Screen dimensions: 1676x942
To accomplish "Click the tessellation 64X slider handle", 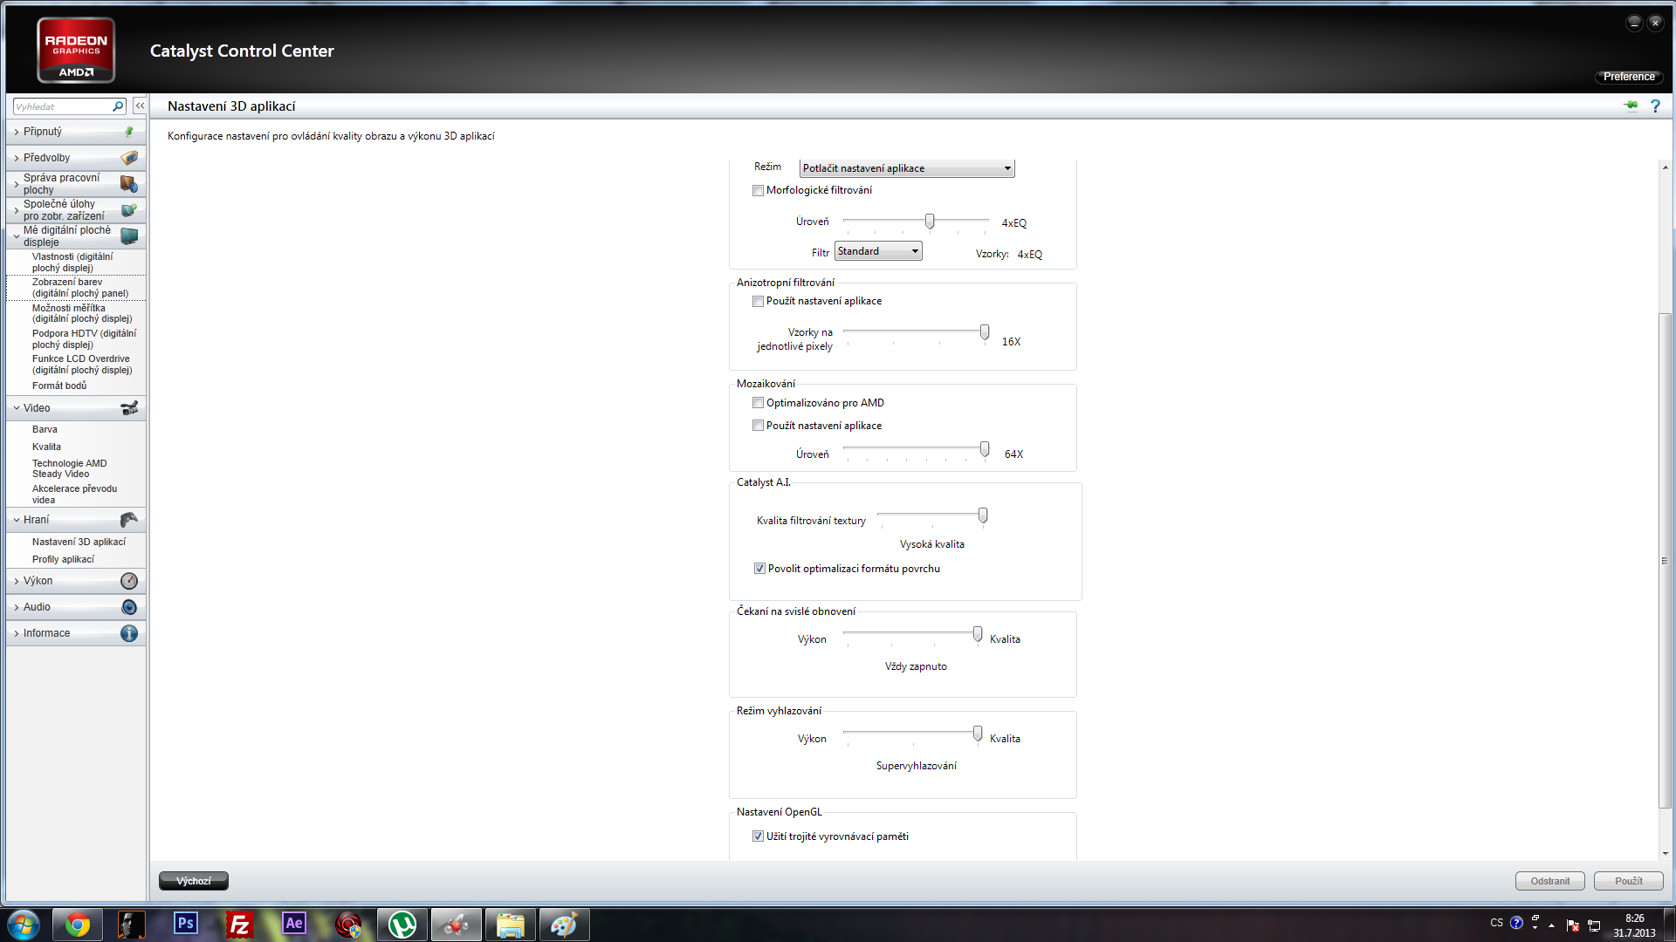I will tap(985, 449).
